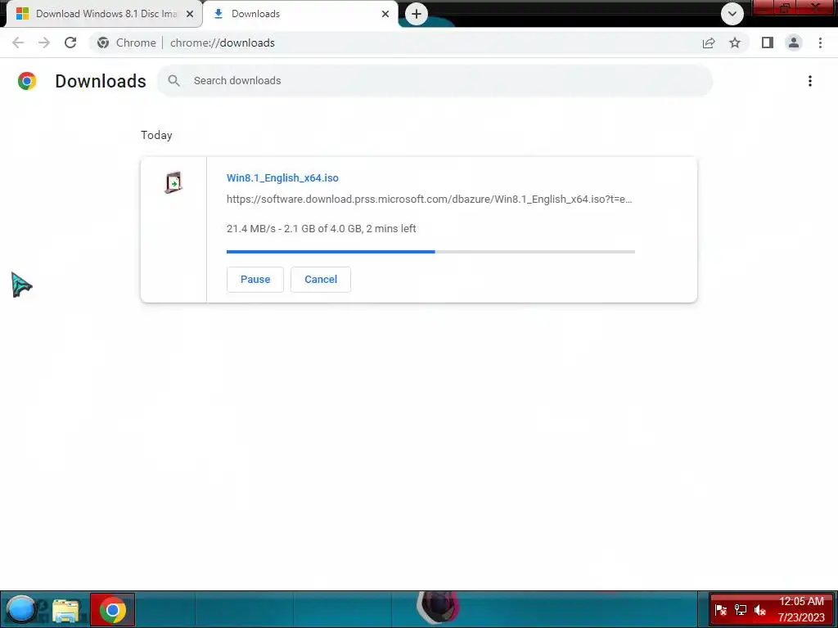838x628 pixels.
Task: Click the Chrome site info icon in address bar
Action: coord(103,43)
